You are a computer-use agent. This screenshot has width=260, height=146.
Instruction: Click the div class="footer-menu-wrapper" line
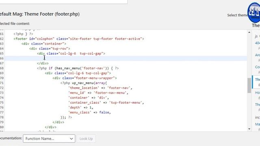tap(85, 78)
